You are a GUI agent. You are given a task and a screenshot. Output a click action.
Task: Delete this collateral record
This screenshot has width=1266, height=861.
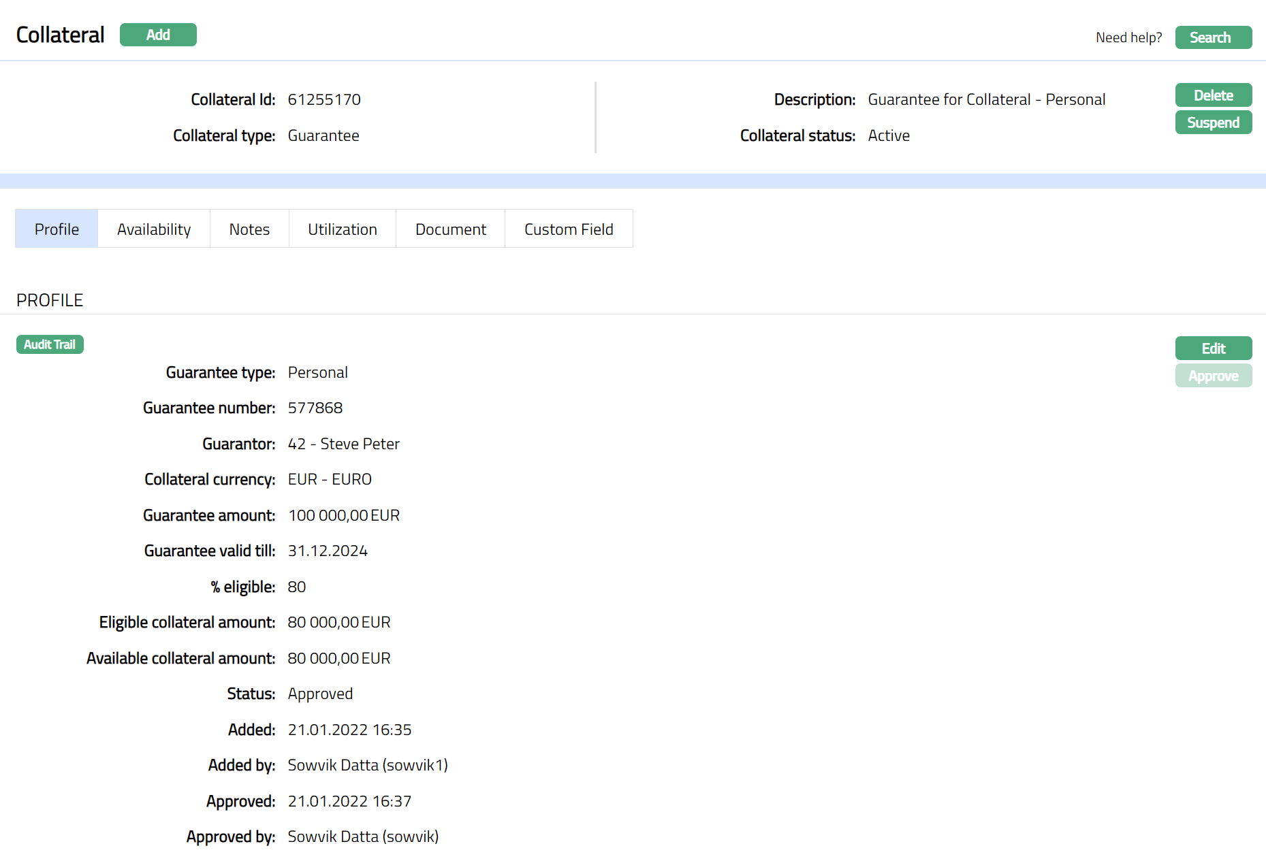click(x=1213, y=95)
